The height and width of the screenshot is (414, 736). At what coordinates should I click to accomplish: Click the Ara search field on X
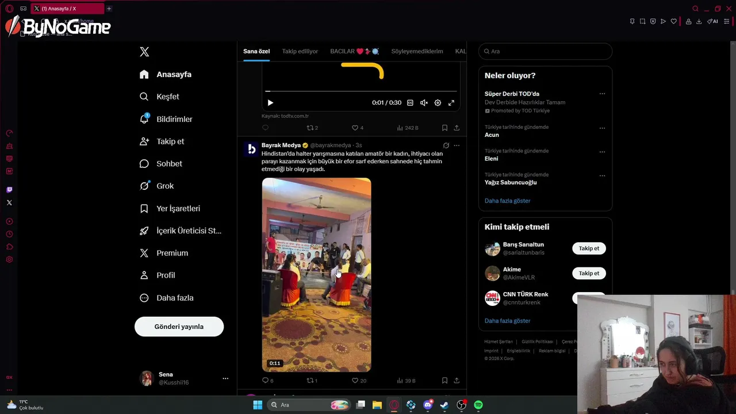[545, 51]
